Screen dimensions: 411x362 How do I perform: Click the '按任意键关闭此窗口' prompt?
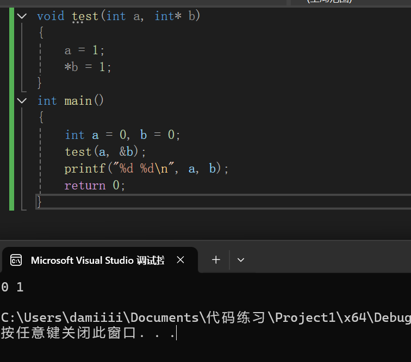click(68, 333)
